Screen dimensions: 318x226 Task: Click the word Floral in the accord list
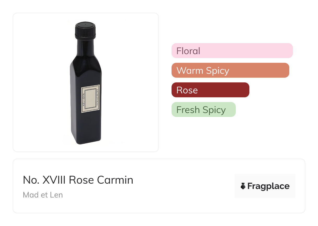click(x=188, y=51)
